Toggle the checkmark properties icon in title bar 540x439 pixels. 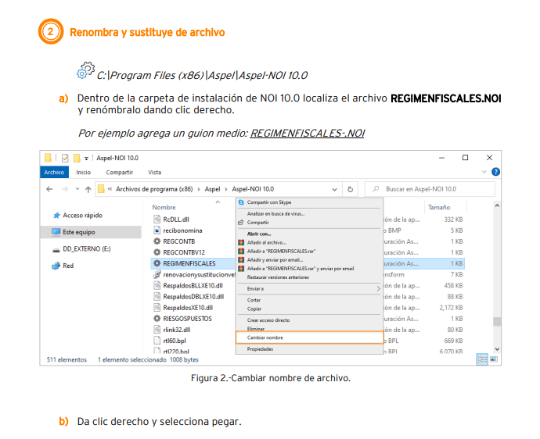(x=64, y=157)
